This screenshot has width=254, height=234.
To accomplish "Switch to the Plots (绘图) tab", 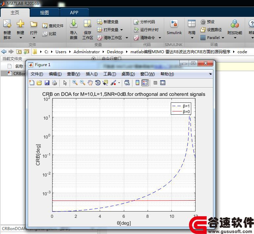I will [x=45, y=13].
